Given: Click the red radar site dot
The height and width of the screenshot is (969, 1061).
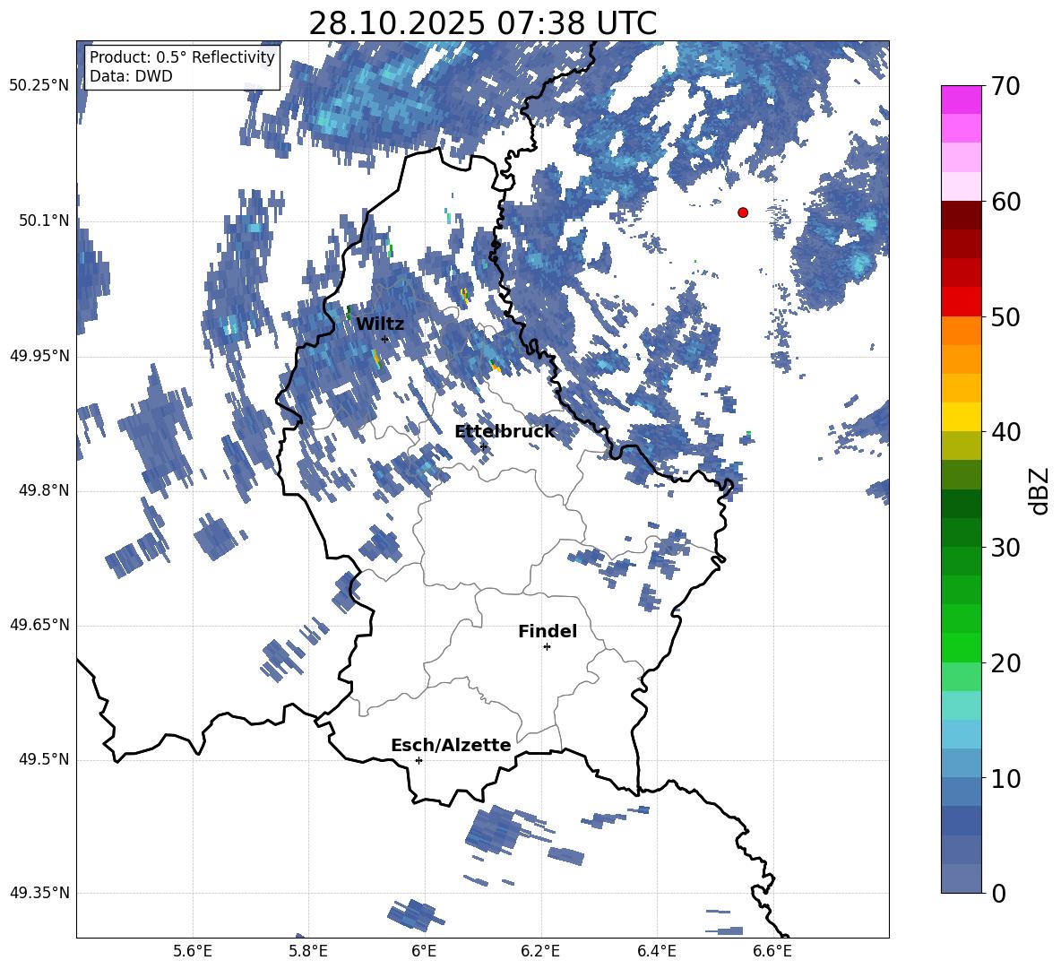Looking at the screenshot, I should tap(743, 212).
